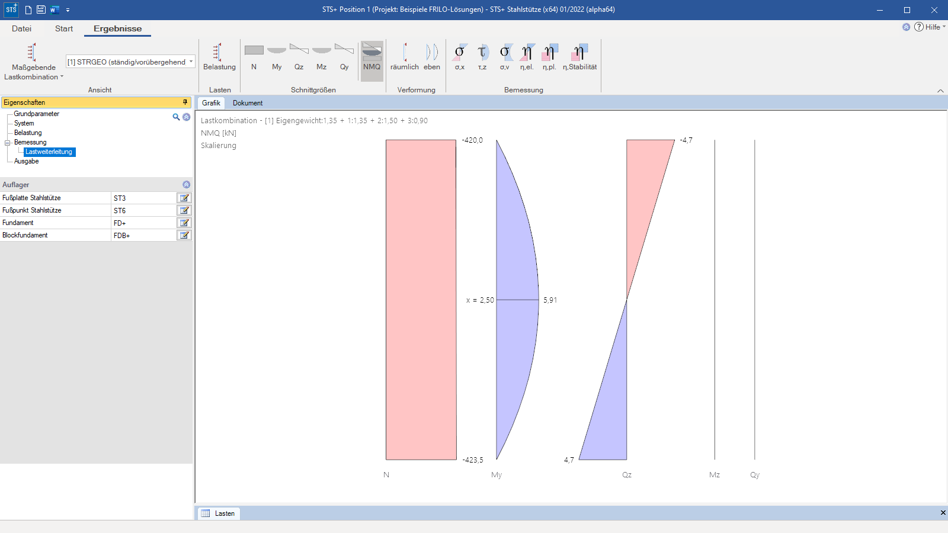Image resolution: width=948 pixels, height=533 pixels.
Task: Click the -420,0 axial force value
Action: click(x=472, y=140)
